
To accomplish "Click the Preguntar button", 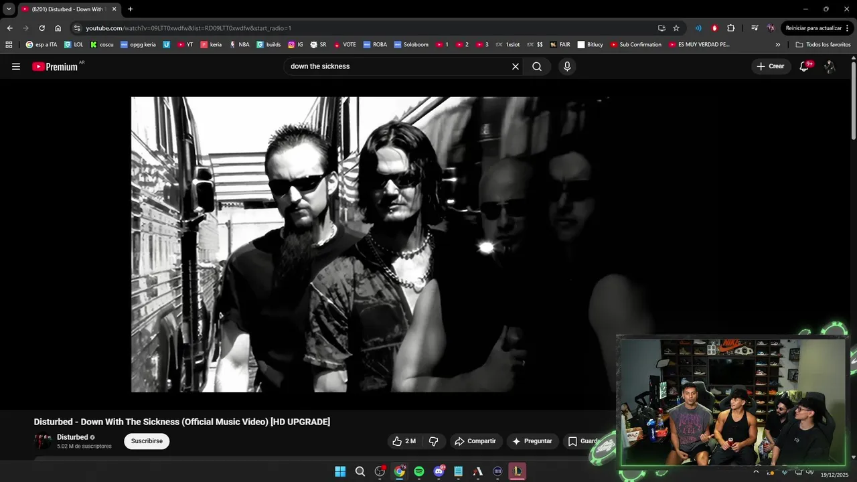I will [532, 441].
